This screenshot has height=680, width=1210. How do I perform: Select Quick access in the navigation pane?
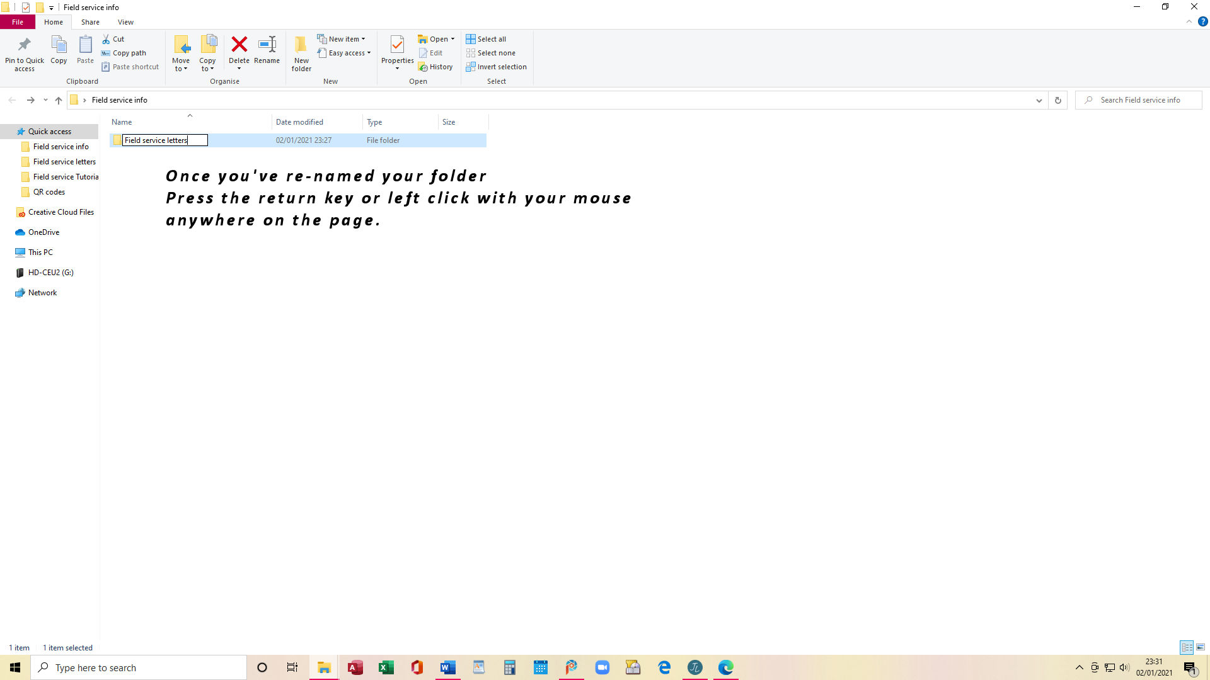pyautogui.click(x=50, y=132)
